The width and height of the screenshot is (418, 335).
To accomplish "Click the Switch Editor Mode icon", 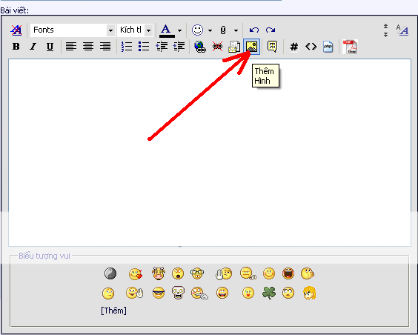I will [x=402, y=30].
